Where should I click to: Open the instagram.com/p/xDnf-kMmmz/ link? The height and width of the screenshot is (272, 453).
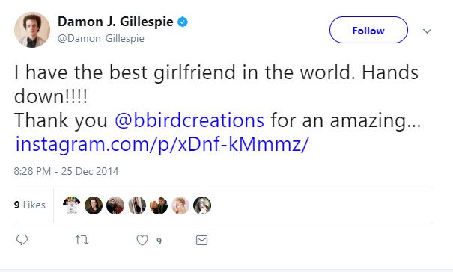click(x=162, y=144)
